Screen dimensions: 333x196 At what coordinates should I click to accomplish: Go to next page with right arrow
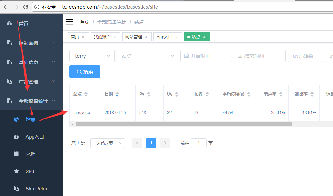165,143
